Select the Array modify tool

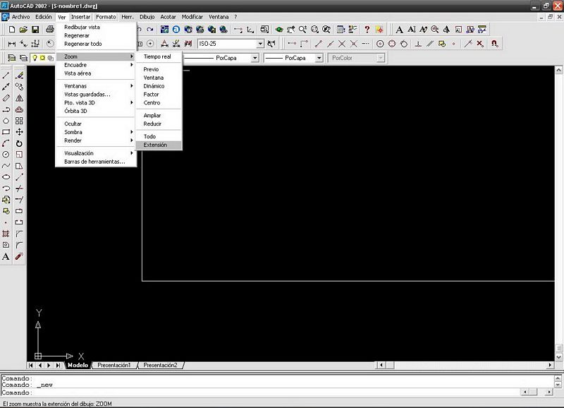(x=20, y=121)
